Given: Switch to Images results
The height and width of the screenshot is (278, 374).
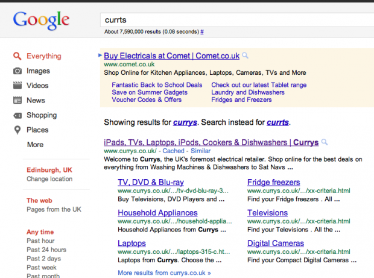Looking at the screenshot, I should (x=38, y=71).
